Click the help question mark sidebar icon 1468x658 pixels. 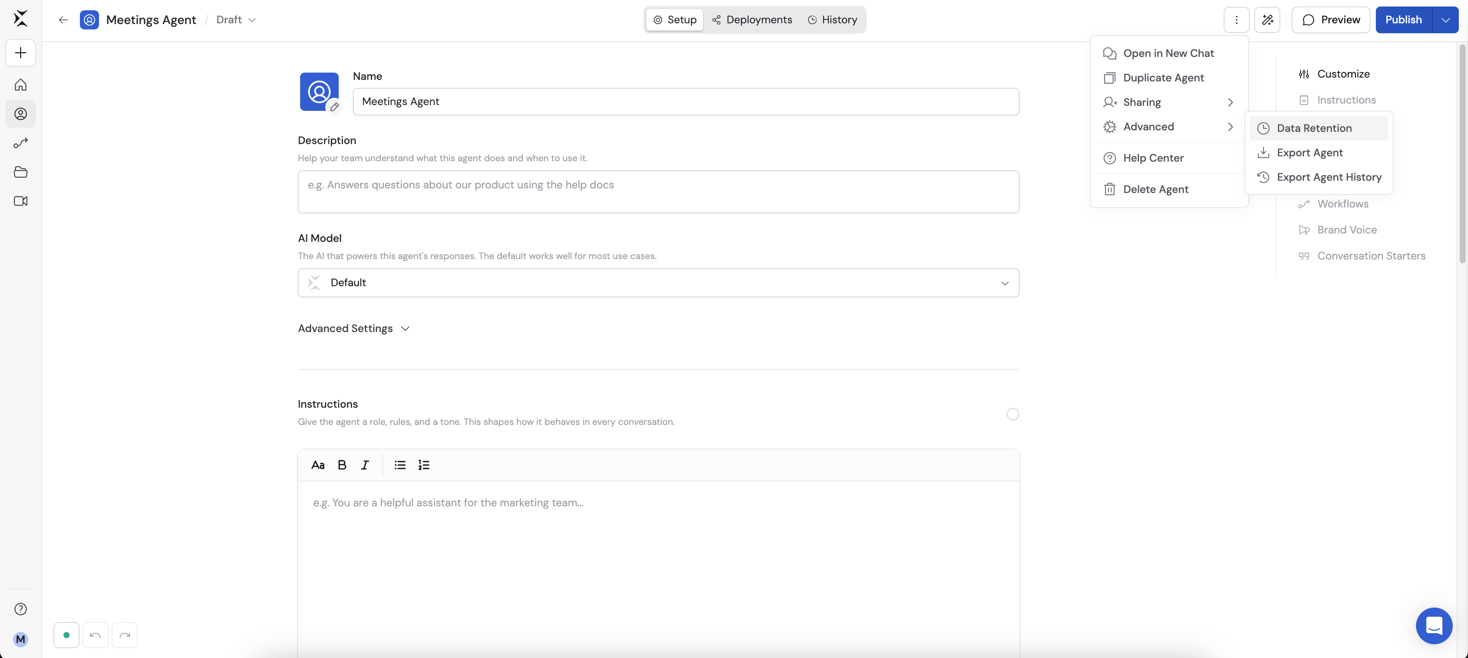[21, 609]
